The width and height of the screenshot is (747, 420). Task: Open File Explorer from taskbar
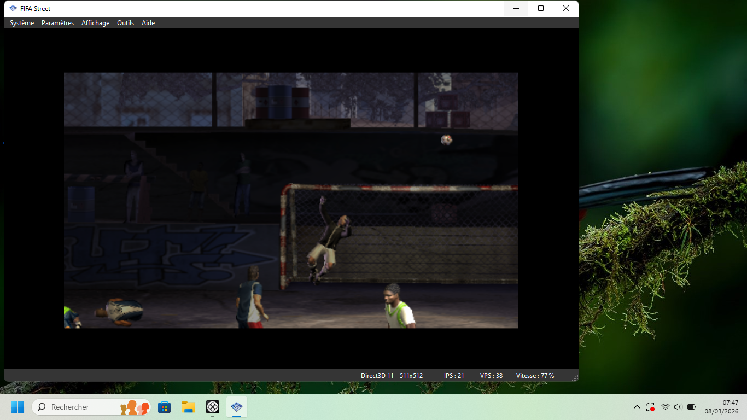click(x=189, y=407)
